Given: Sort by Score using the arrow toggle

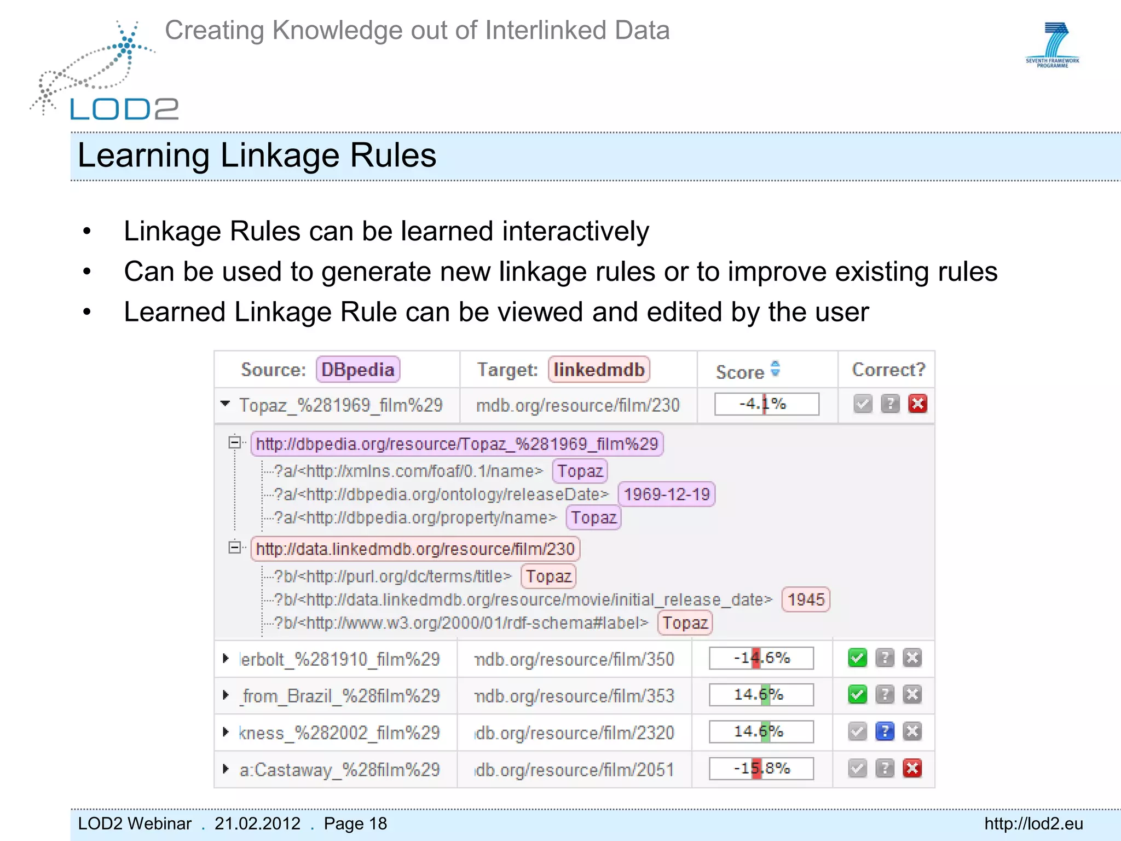Looking at the screenshot, I should [775, 368].
